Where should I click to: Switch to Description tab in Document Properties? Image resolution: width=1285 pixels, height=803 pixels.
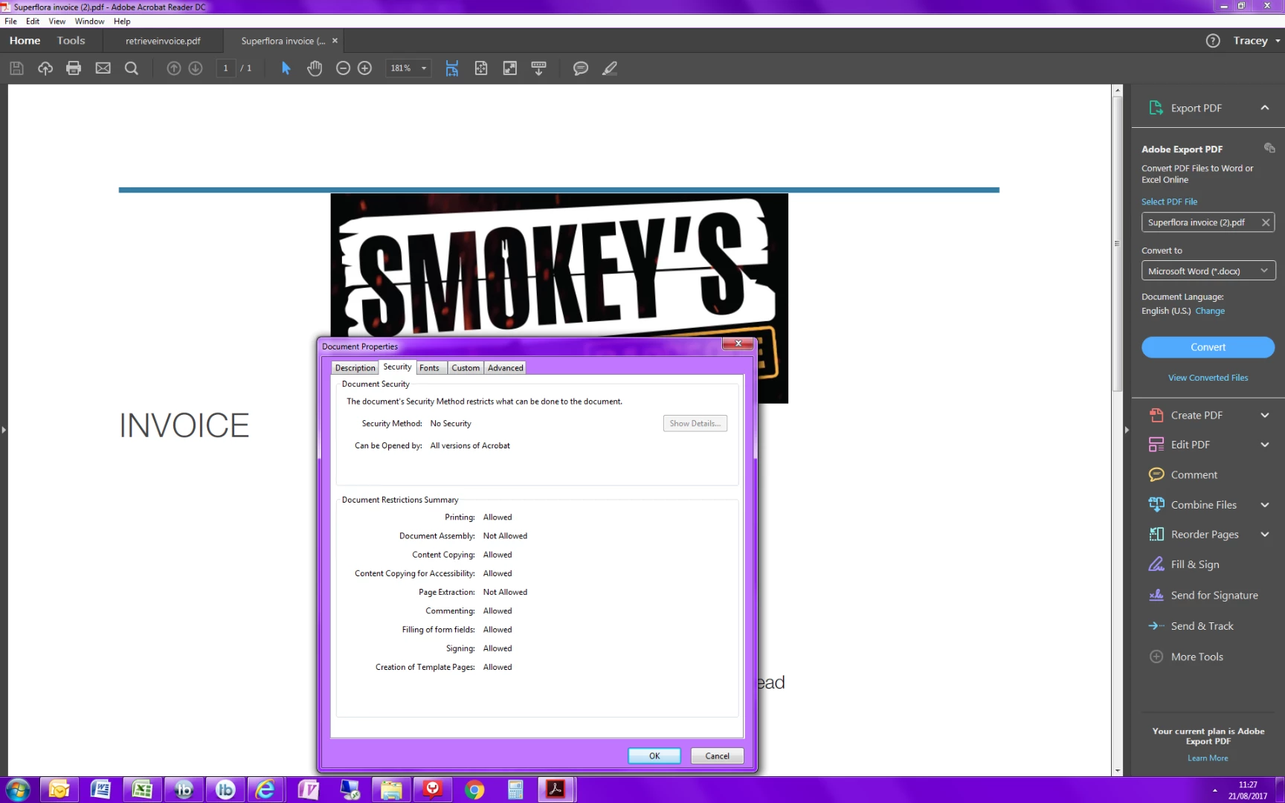coord(355,368)
